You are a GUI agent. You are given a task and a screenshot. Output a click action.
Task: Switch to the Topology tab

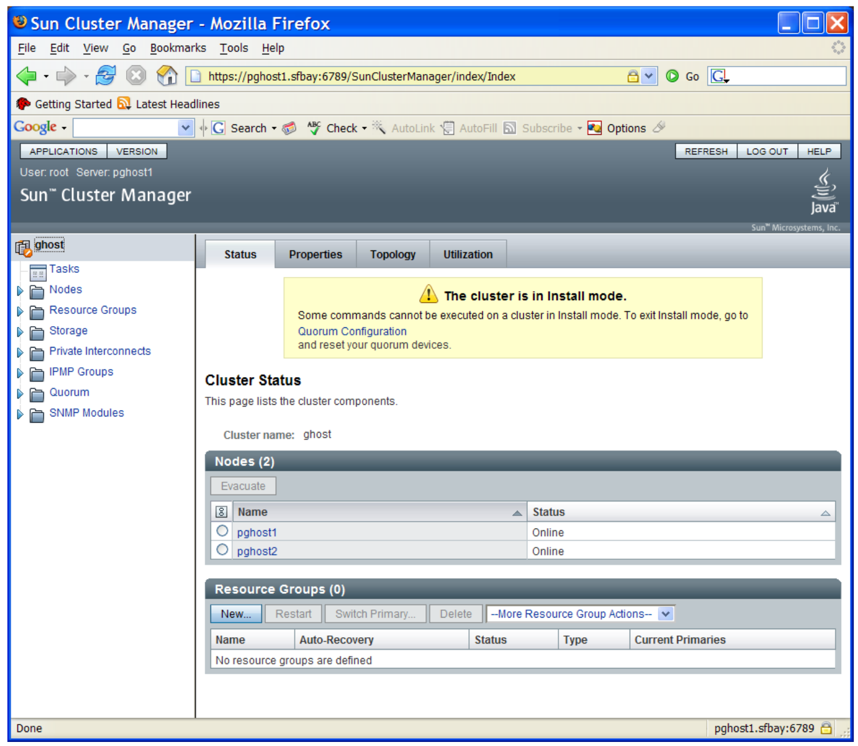[x=393, y=254]
